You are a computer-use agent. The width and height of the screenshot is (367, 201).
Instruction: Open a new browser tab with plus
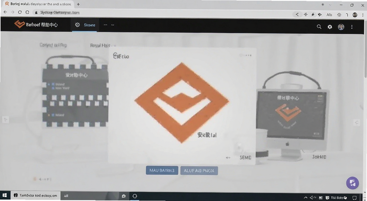coord(78,4)
